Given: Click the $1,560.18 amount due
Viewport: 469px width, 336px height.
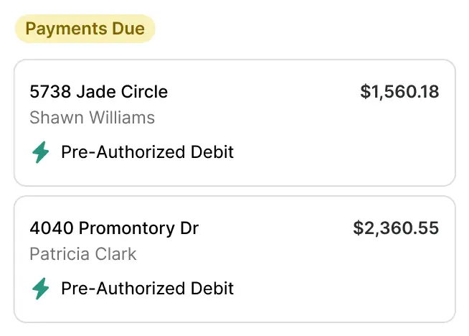Looking at the screenshot, I should pyautogui.click(x=399, y=92).
